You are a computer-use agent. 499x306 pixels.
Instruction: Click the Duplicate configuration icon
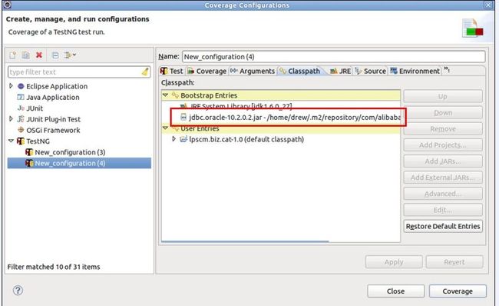26,55
